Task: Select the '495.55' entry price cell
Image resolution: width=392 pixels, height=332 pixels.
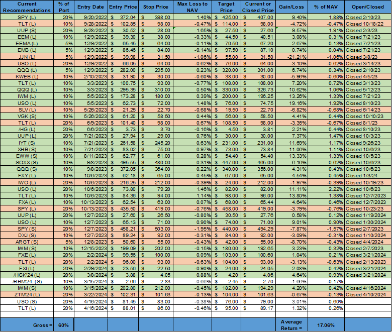Action: coord(123,163)
